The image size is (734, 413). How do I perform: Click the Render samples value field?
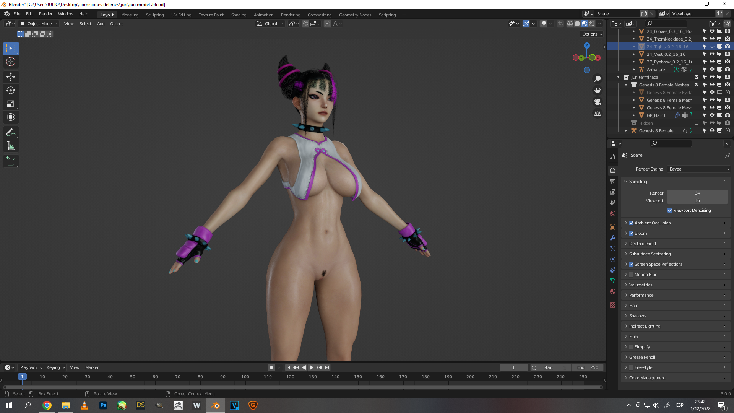click(x=697, y=193)
